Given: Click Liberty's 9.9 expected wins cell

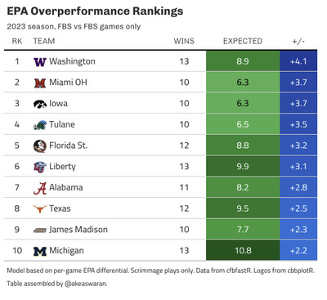Looking at the screenshot, I should pyautogui.click(x=243, y=166).
